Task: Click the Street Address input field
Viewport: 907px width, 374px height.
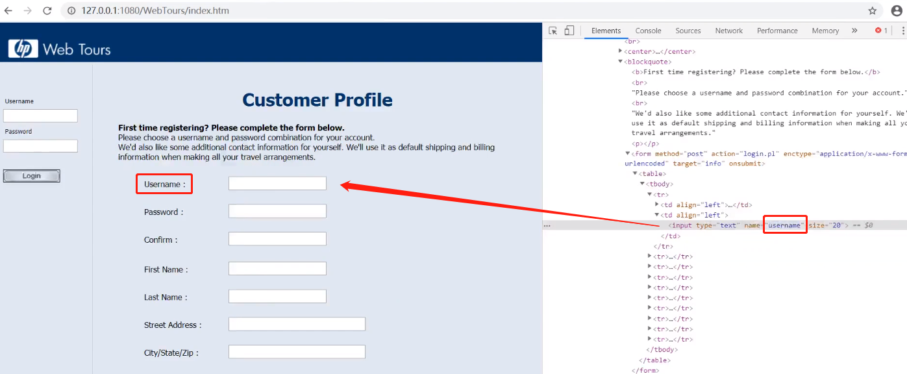Action: (x=297, y=324)
